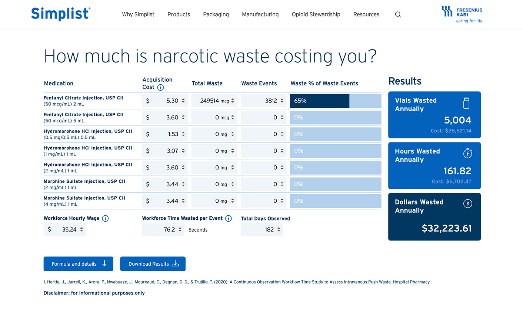Click the Download Results button

[153, 264]
